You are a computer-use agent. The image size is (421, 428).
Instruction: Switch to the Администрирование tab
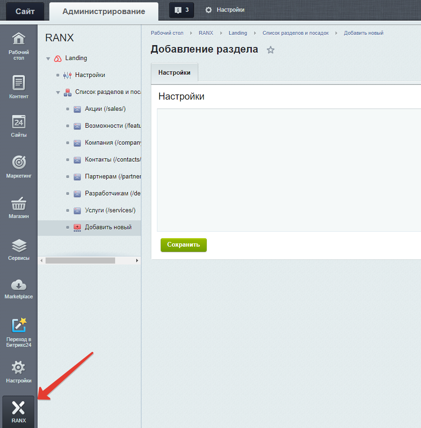(x=104, y=11)
